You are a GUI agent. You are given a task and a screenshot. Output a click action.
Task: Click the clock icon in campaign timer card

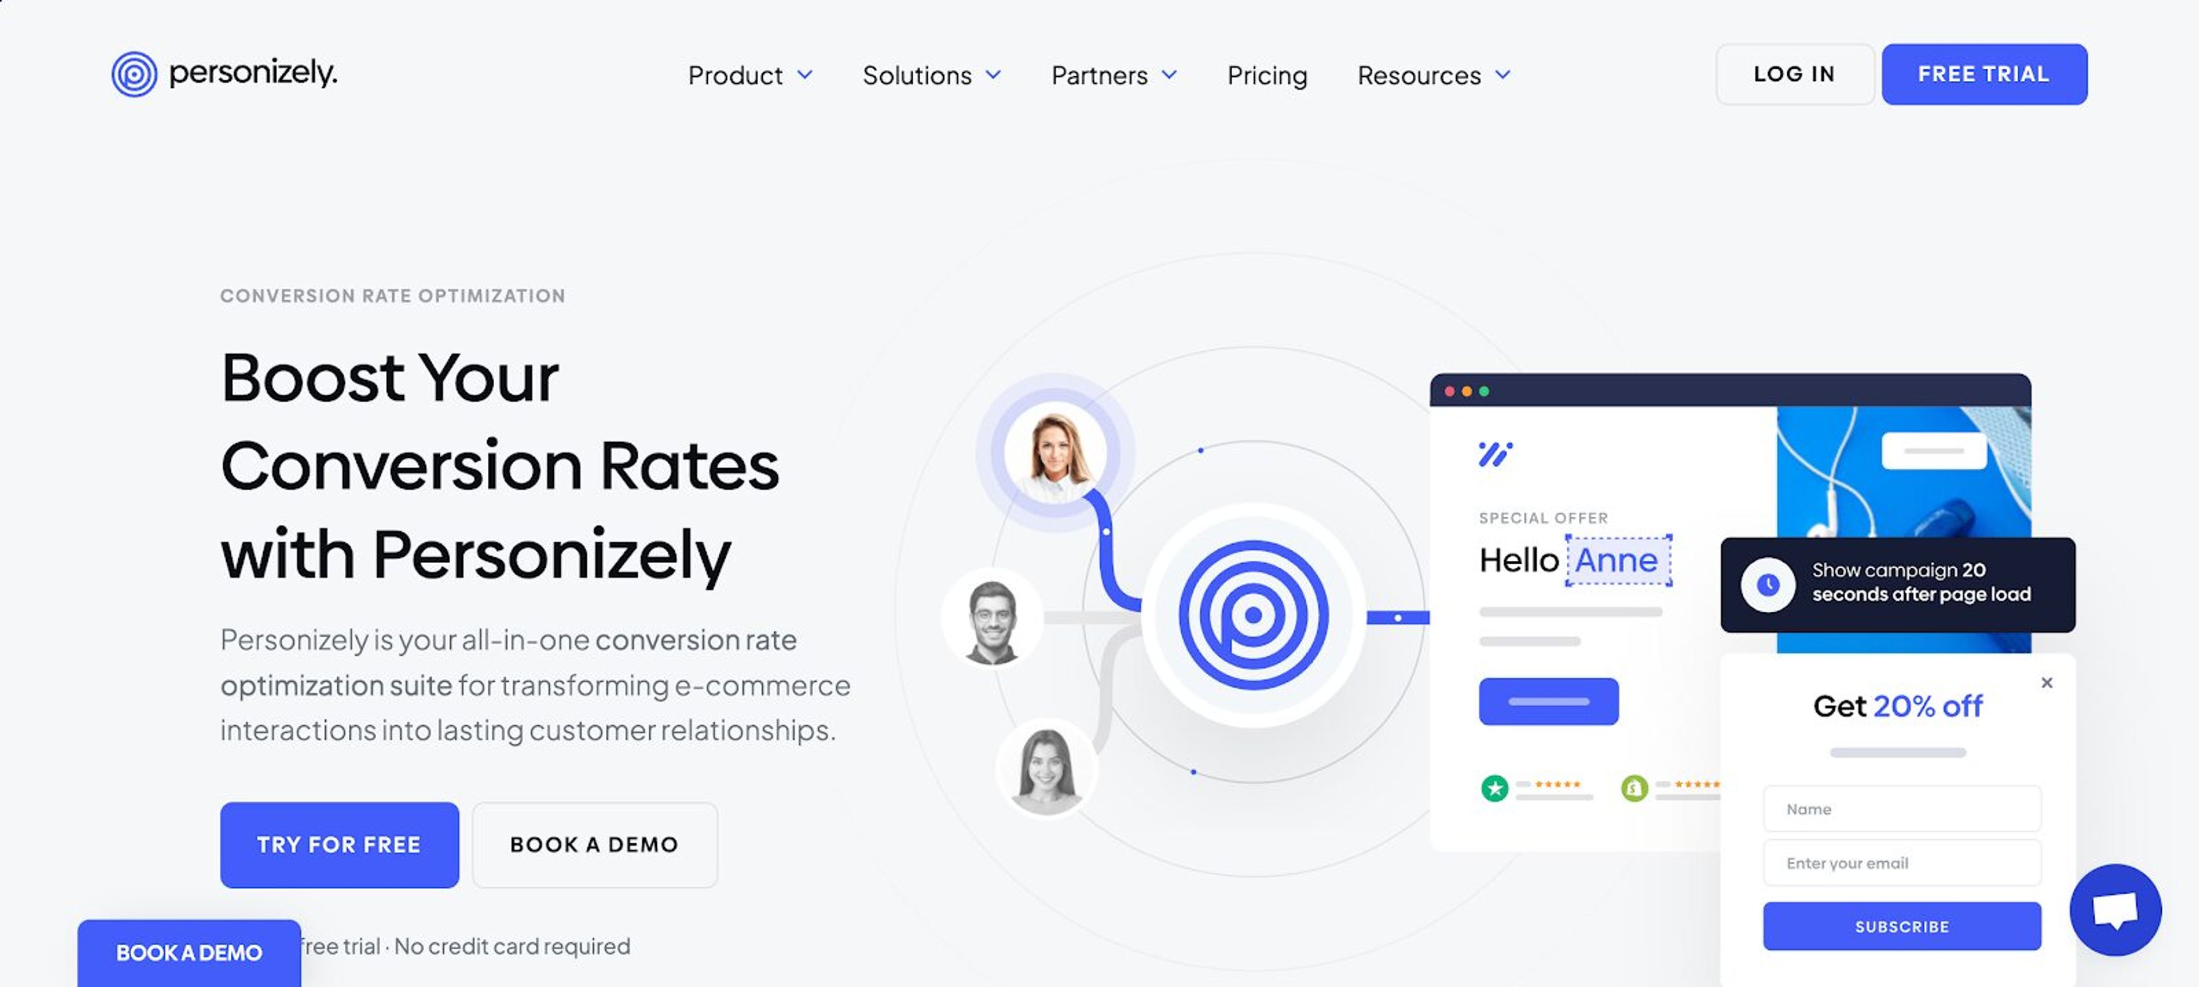click(1768, 585)
